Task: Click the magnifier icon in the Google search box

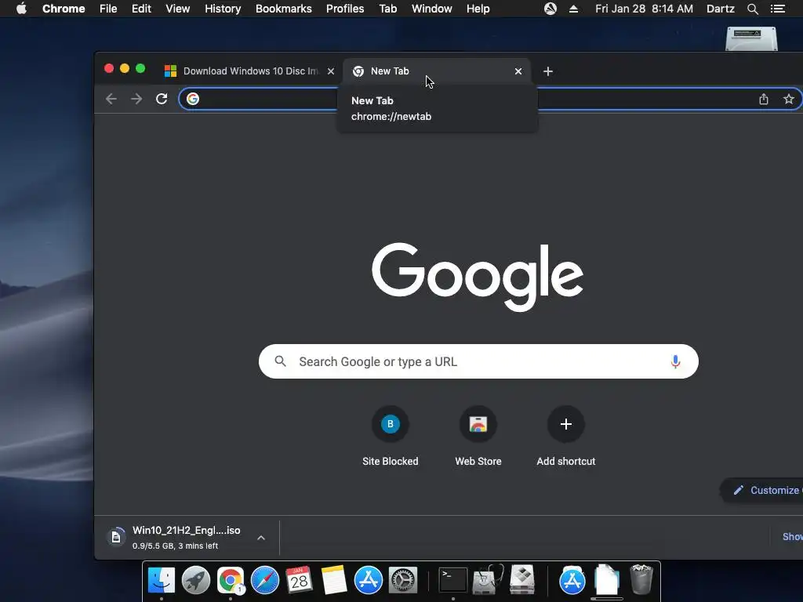Action: 280,361
